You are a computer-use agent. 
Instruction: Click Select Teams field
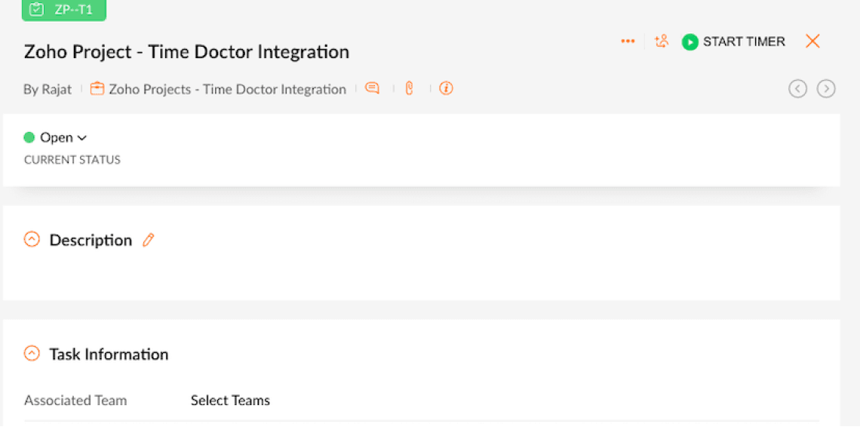tap(230, 401)
